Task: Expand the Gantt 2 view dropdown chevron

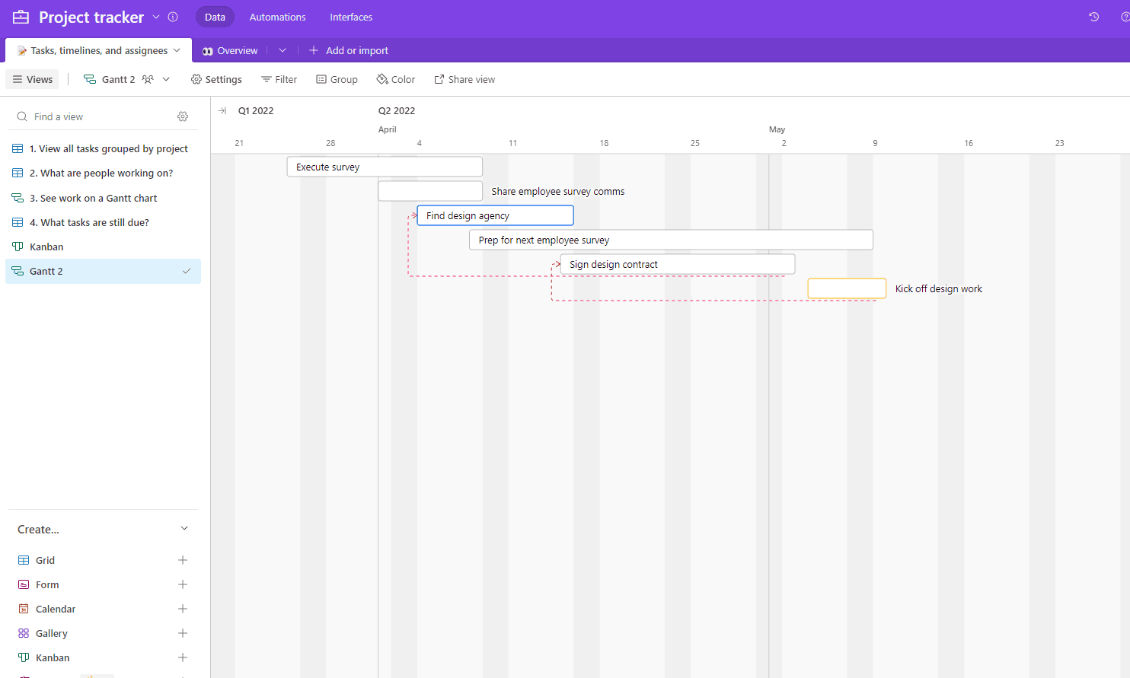Action: click(x=166, y=78)
